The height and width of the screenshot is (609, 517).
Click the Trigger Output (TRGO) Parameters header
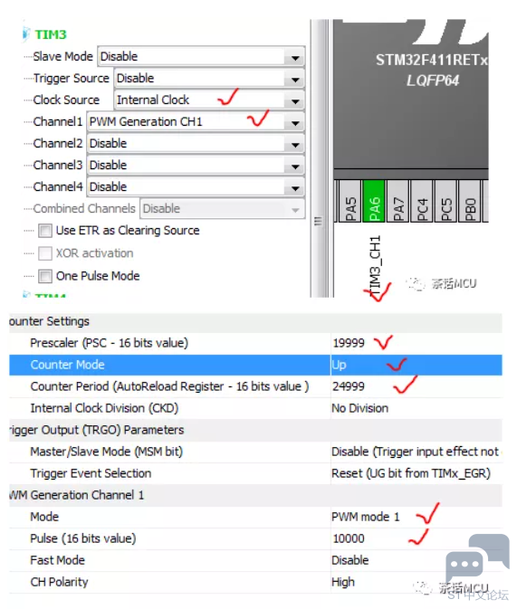96,430
